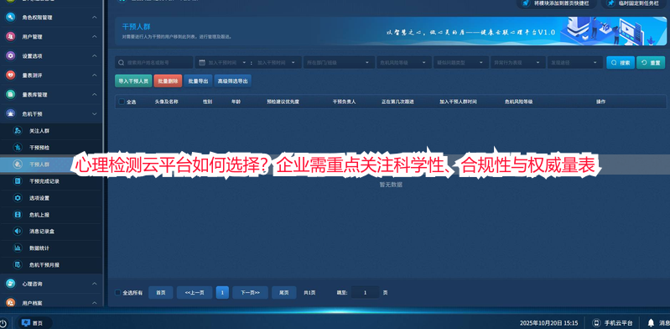
Task: Open the 数据统计 menu item
Action: 51,248
